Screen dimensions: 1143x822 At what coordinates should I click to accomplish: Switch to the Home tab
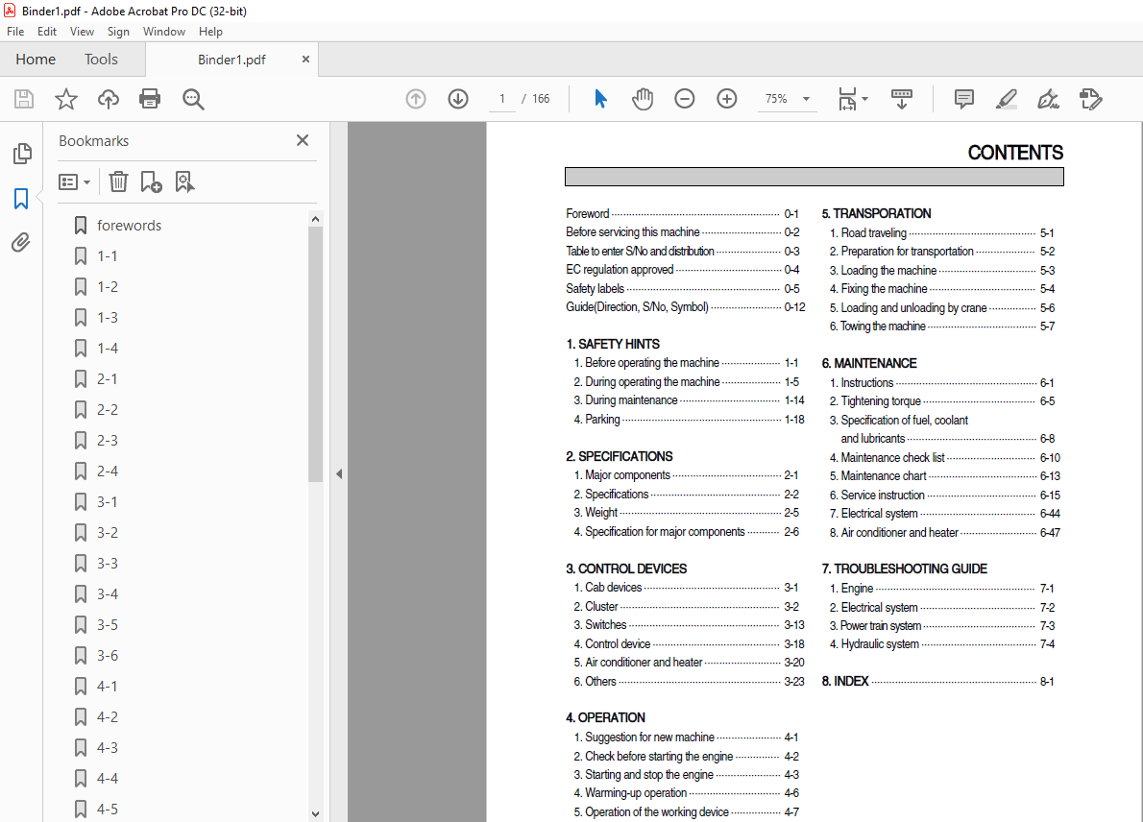pyautogui.click(x=36, y=59)
